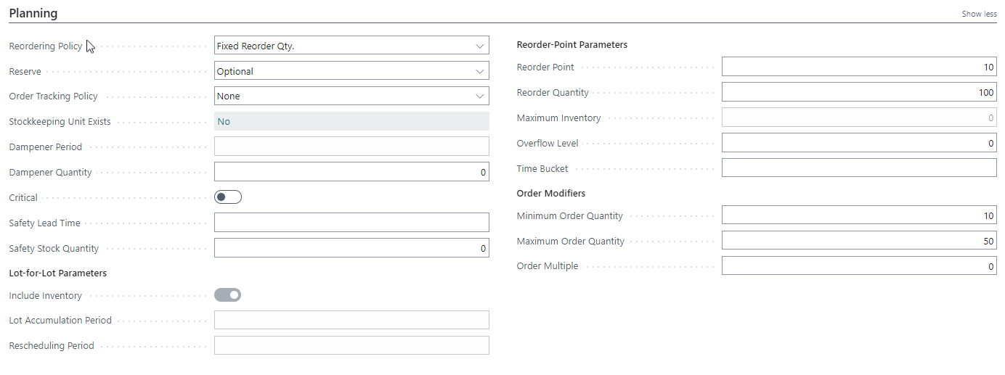Select the Safety Lead Time input
Screen dimensions: 1005x375
351,223
